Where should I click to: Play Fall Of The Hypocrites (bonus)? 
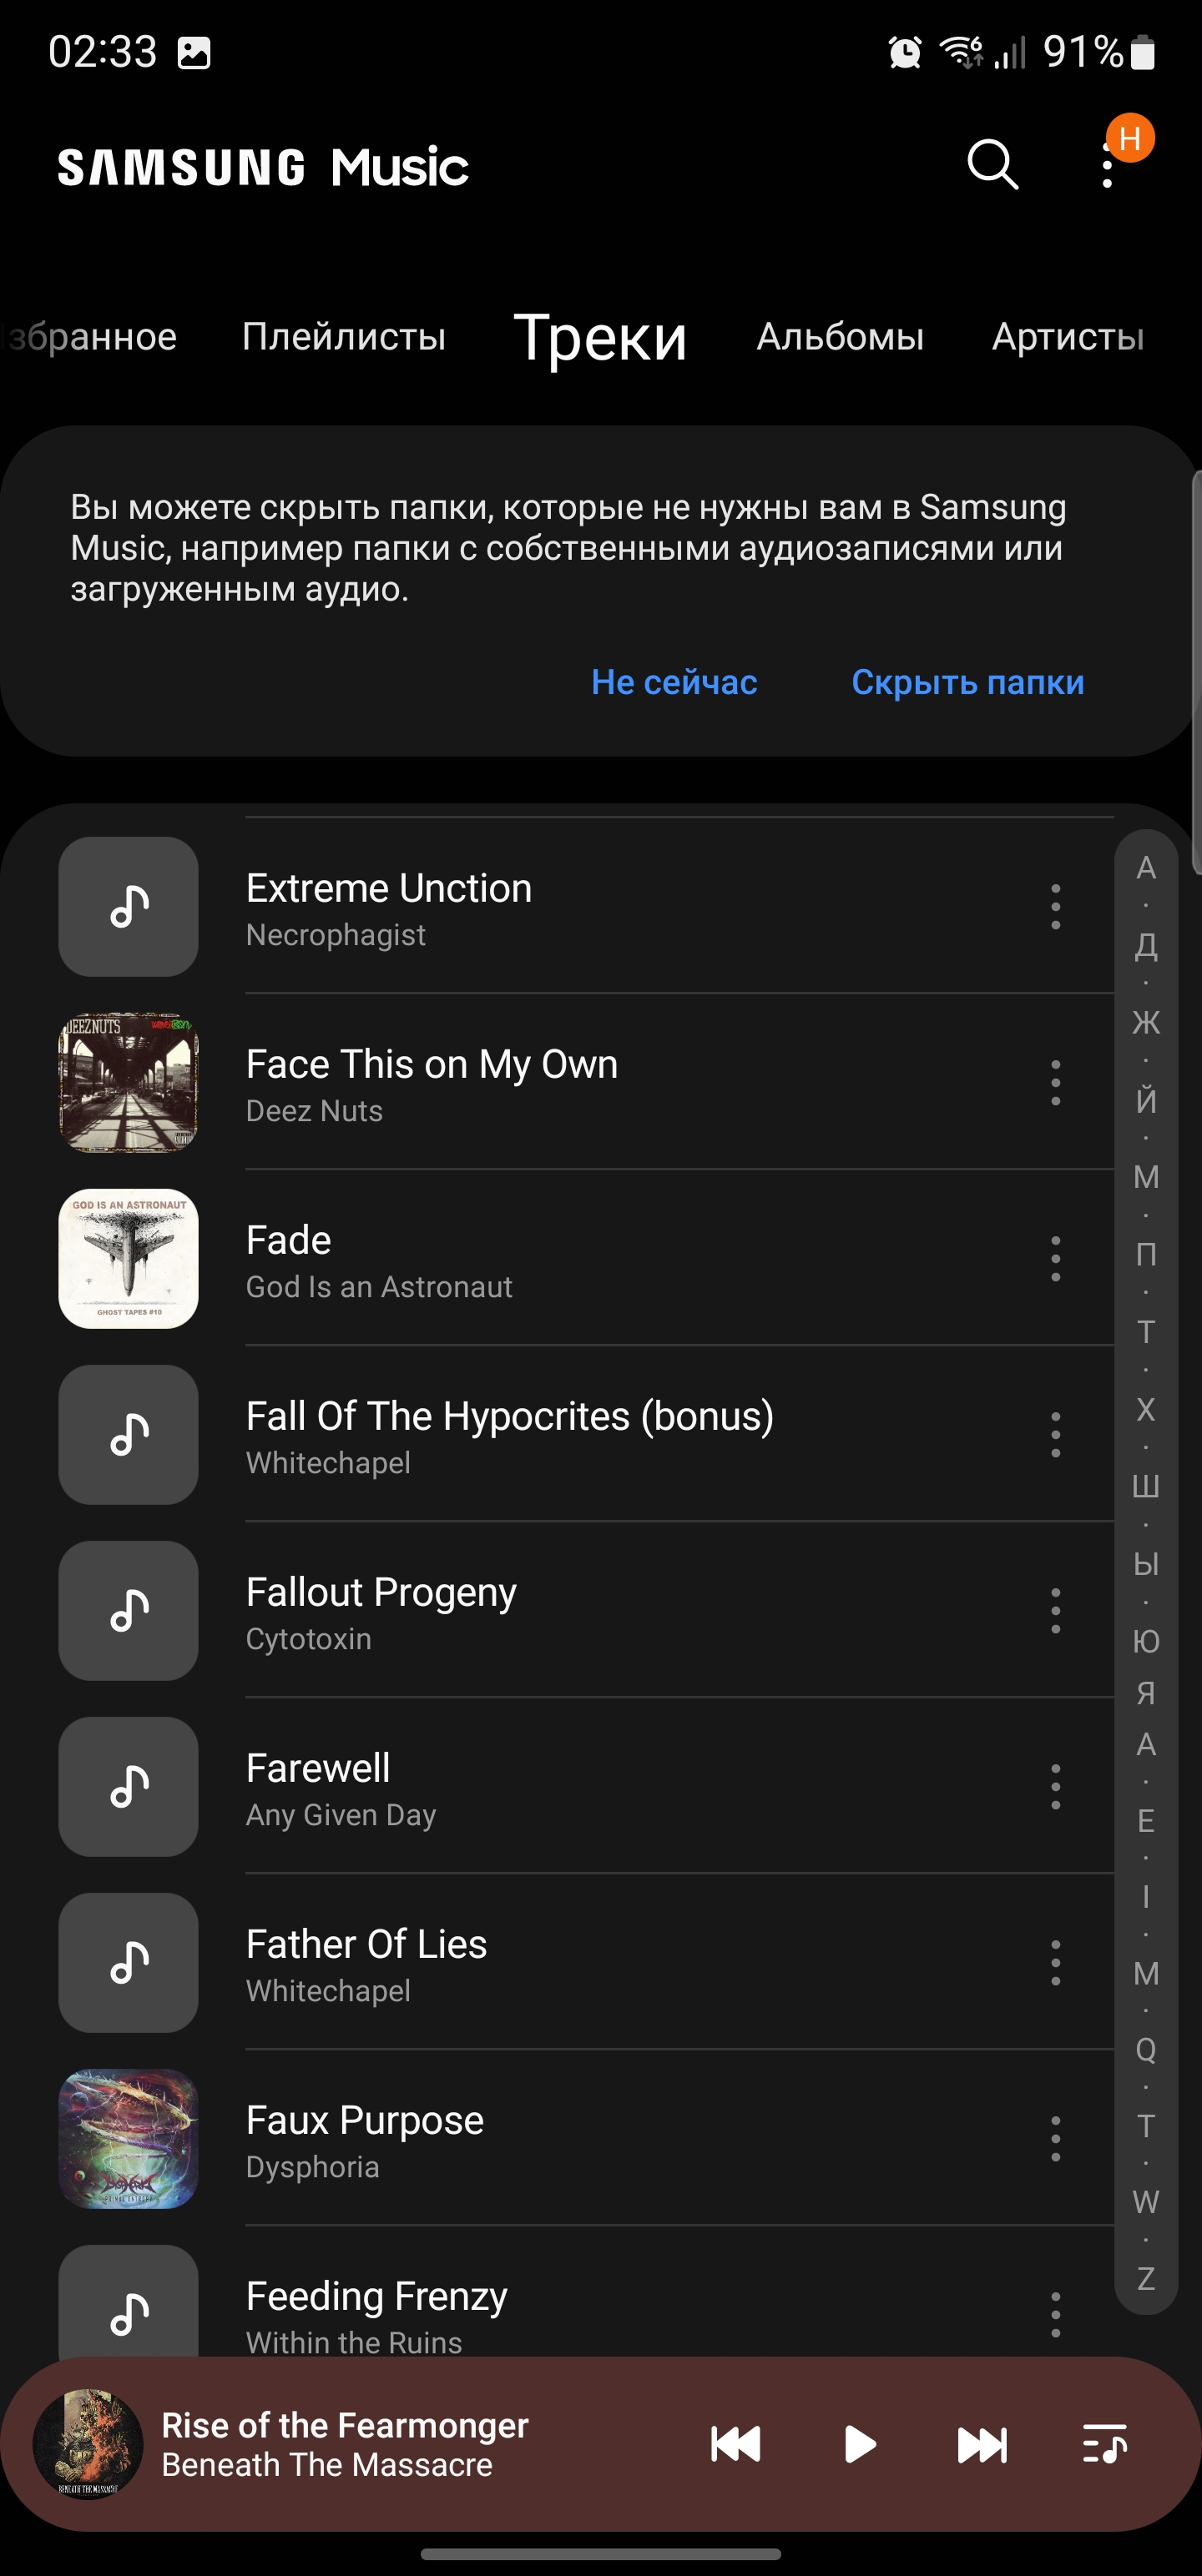click(x=509, y=1435)
